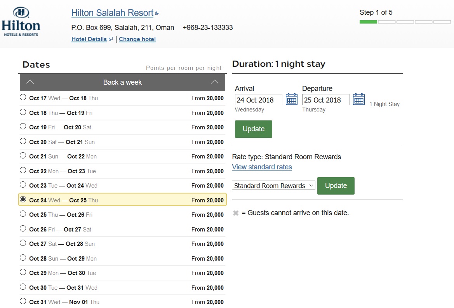This screenshot has width=454, height=308.
Task: Click the left up-chevron in Back a week bar
Action: click(x=30, y=82)
